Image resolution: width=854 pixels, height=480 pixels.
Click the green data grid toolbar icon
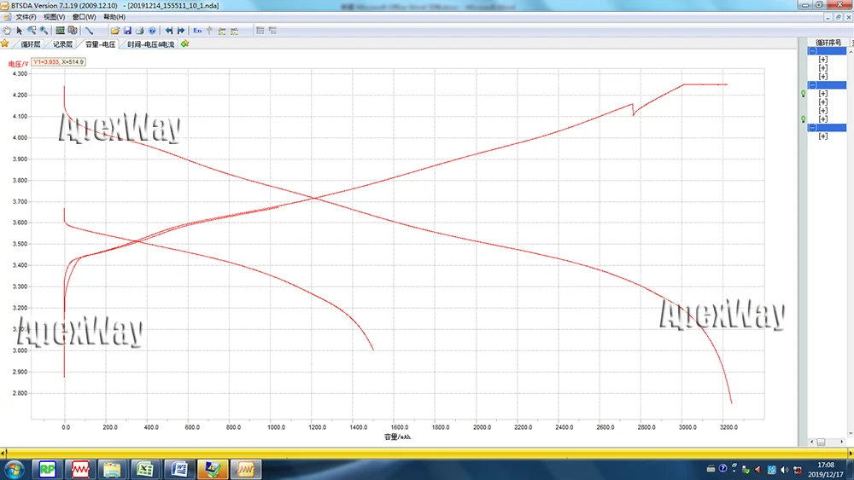pos(60,31)
